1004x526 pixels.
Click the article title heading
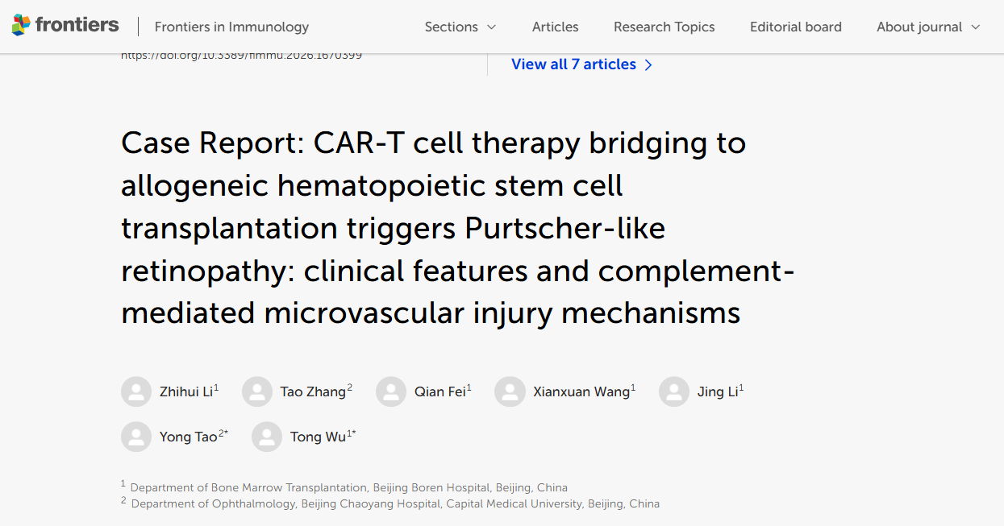click(435, 227)
